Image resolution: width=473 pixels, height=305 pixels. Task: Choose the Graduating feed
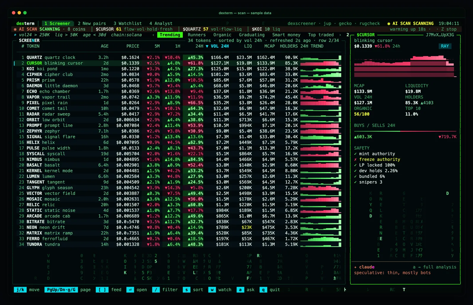252,35
